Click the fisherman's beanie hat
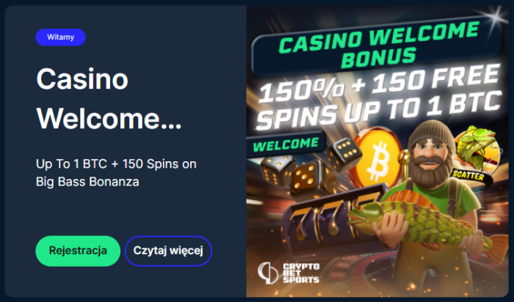514x302 pixels. (431, 133)
